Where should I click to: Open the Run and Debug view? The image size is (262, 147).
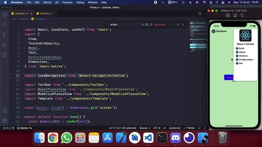coord(5,45)
